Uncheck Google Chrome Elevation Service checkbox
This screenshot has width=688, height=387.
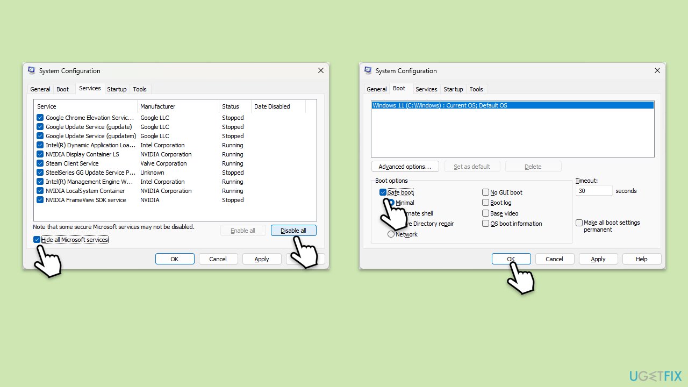click(40, 118)
